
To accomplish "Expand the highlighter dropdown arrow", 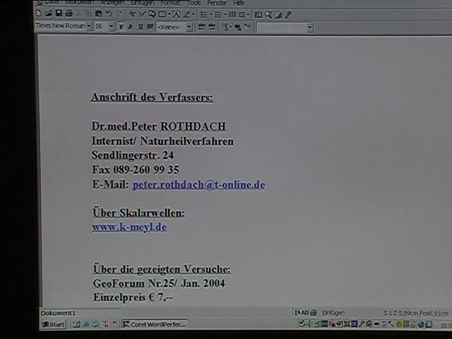I will click(x=193, y=14).
